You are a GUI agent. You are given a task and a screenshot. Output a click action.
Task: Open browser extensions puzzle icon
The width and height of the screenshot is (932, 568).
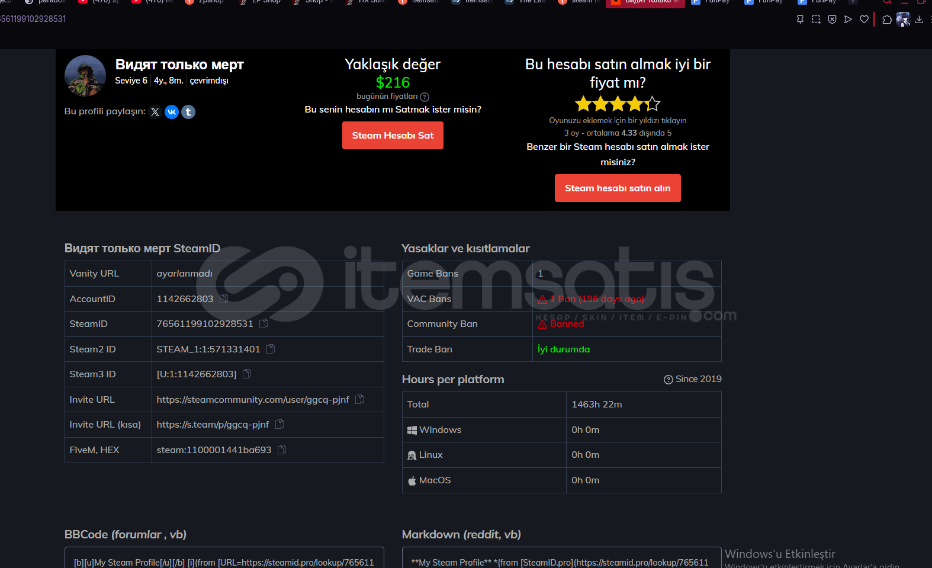[887, 20]
